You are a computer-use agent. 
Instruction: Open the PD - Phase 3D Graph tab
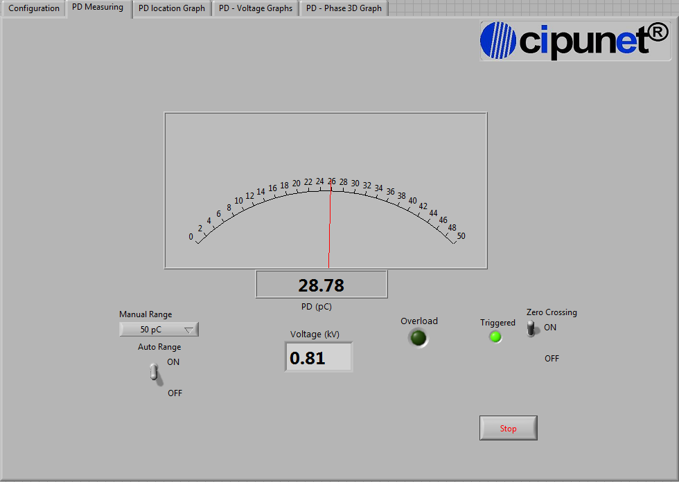click(x=344, y=8)
